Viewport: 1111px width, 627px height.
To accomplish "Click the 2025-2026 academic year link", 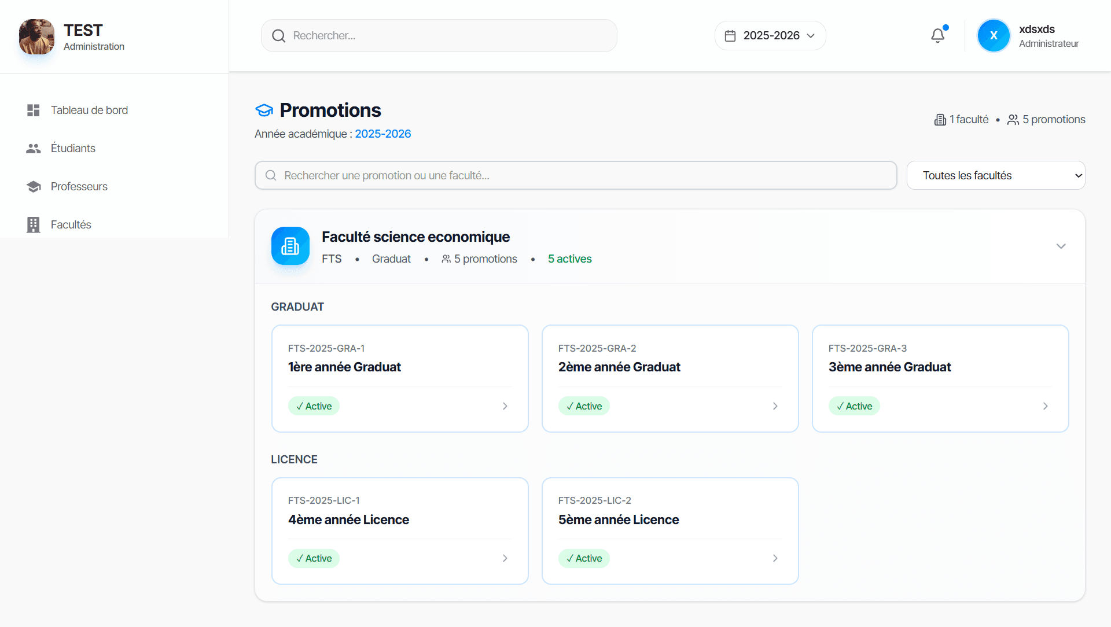I will 382,134.
